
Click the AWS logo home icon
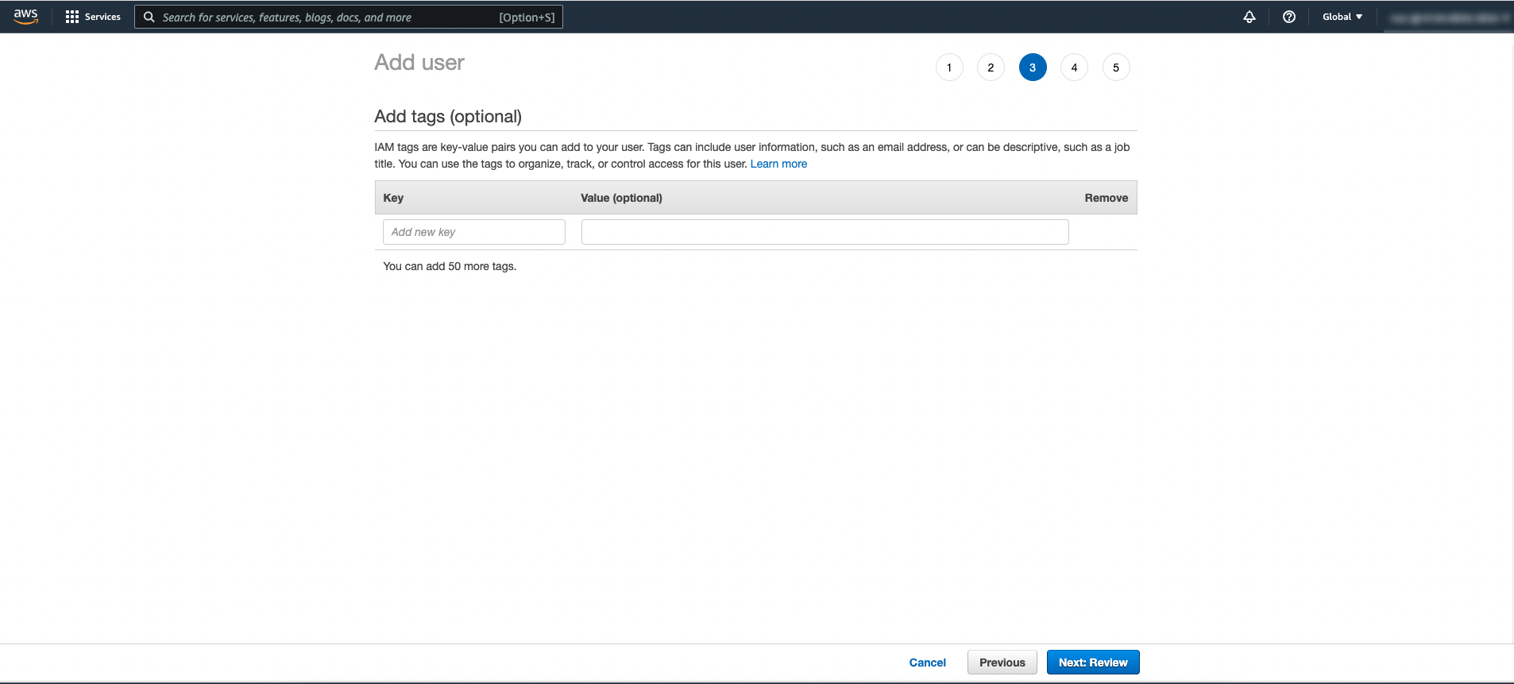click(x=26, y=17)
